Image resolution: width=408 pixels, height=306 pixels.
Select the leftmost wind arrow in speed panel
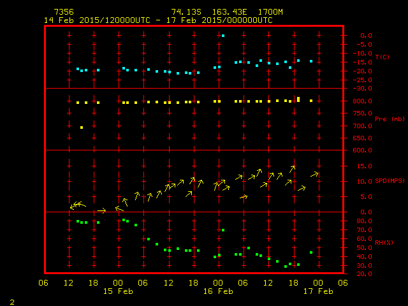point(73,207)
